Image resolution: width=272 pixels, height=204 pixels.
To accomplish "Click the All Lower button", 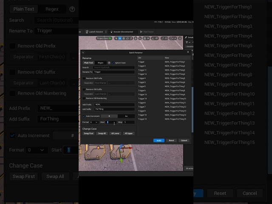I will point(115,133).
